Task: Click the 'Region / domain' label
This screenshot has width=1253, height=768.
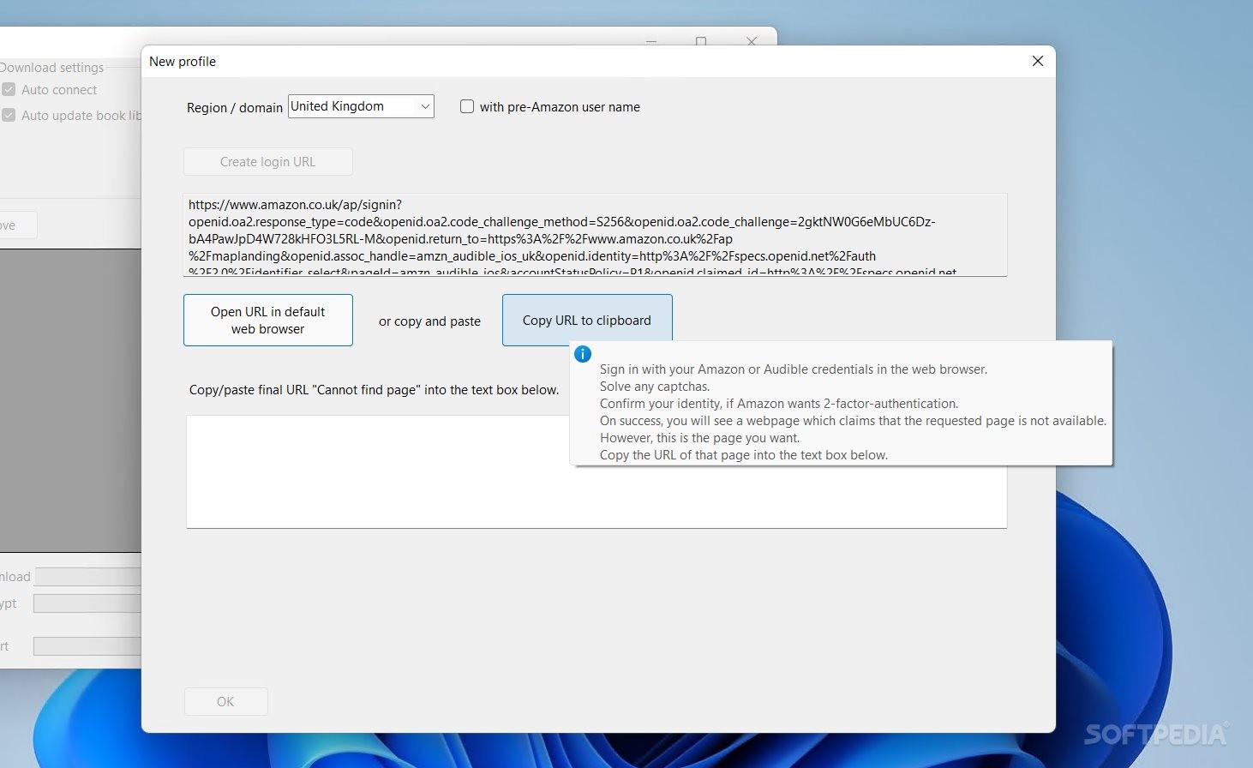Action: 235,108
